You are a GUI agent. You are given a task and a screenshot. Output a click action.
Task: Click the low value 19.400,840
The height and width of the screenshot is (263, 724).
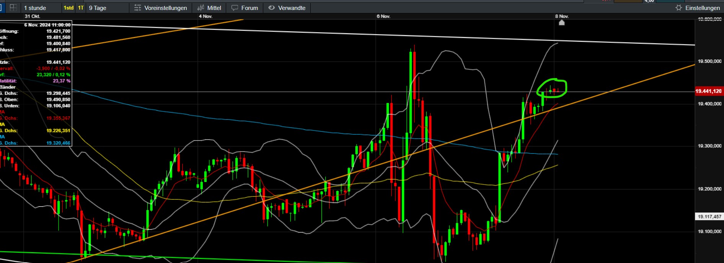tap(59, 44)
